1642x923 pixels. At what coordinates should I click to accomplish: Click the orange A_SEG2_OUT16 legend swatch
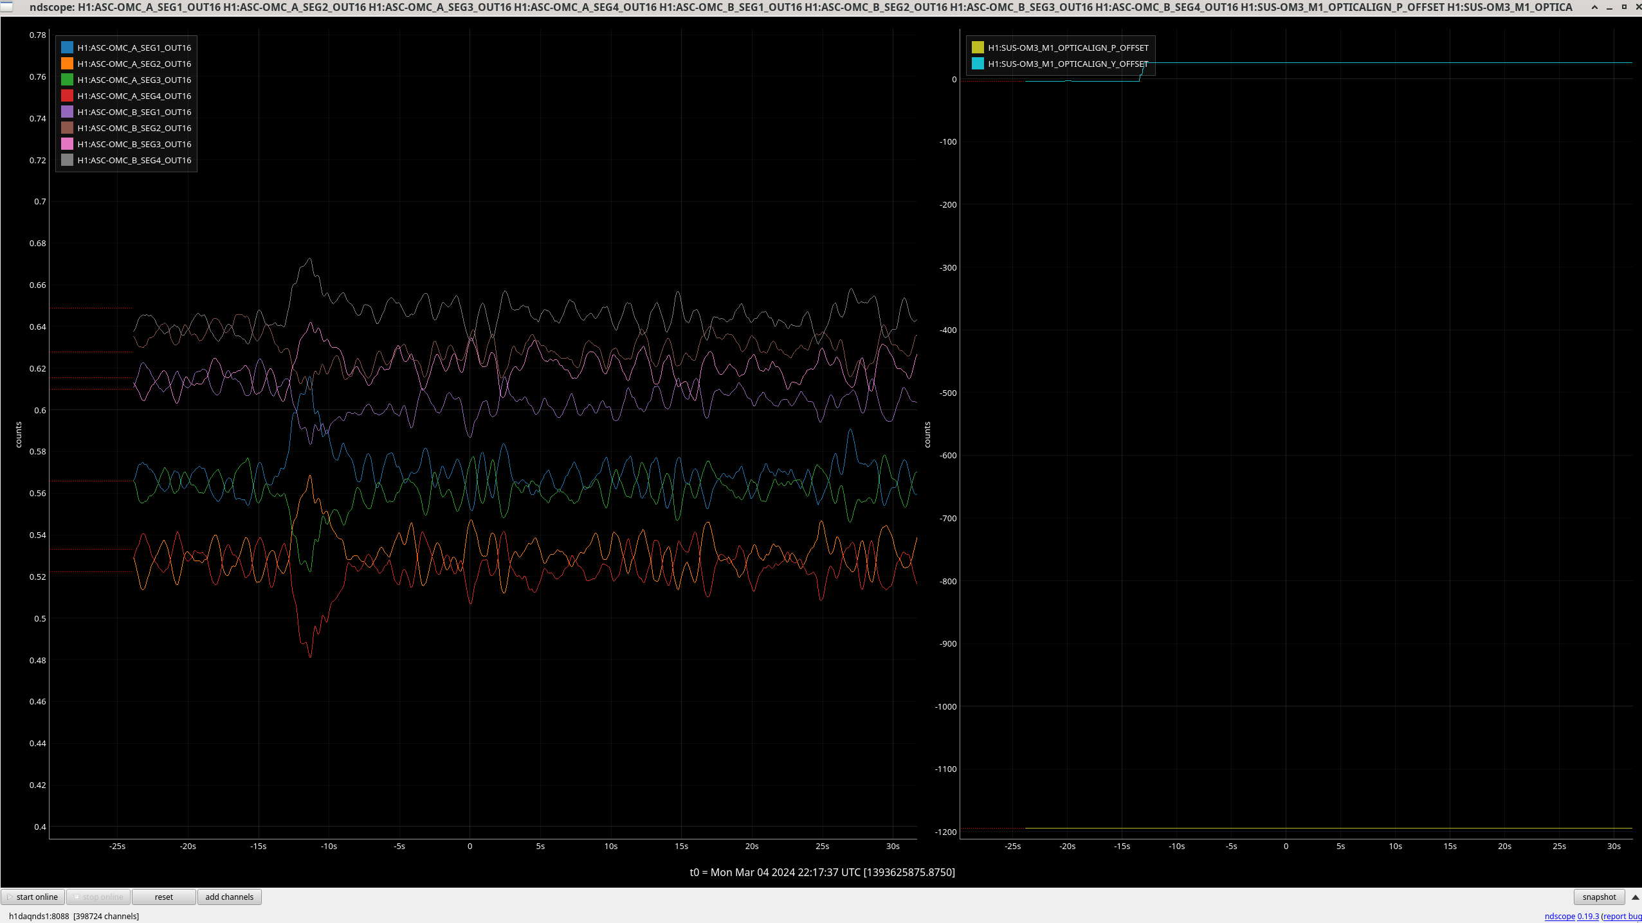click(67, 64)
